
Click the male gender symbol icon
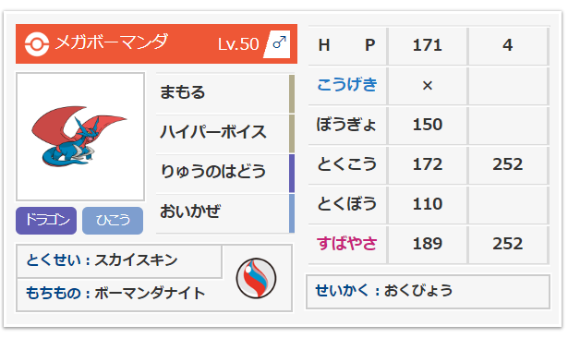pos(279,43)
